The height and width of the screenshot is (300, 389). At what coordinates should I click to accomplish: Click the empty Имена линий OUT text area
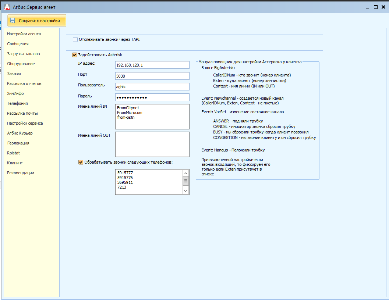click(152, 144)
